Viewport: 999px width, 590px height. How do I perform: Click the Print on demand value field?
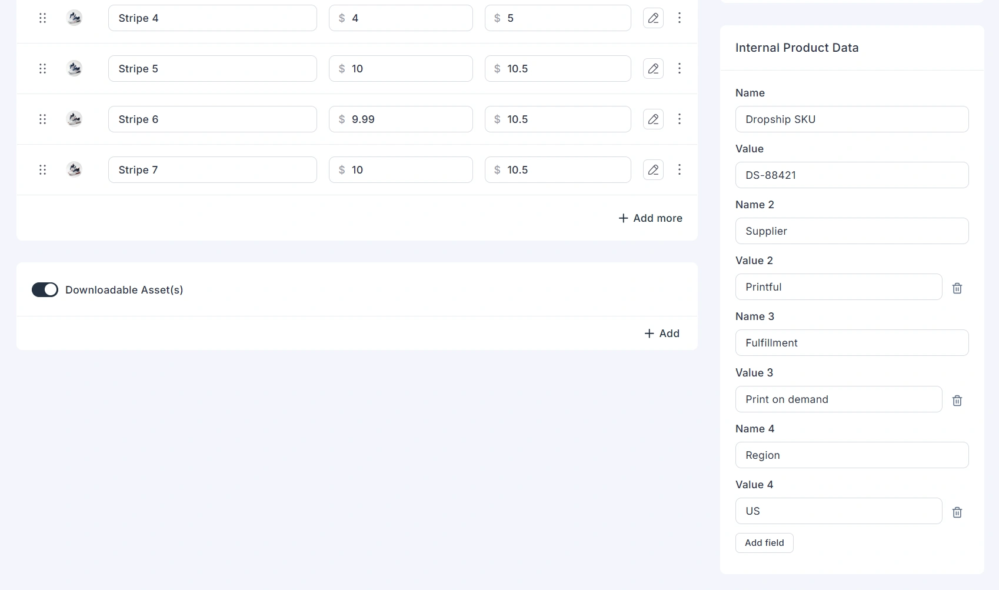[x=839, y=399]
